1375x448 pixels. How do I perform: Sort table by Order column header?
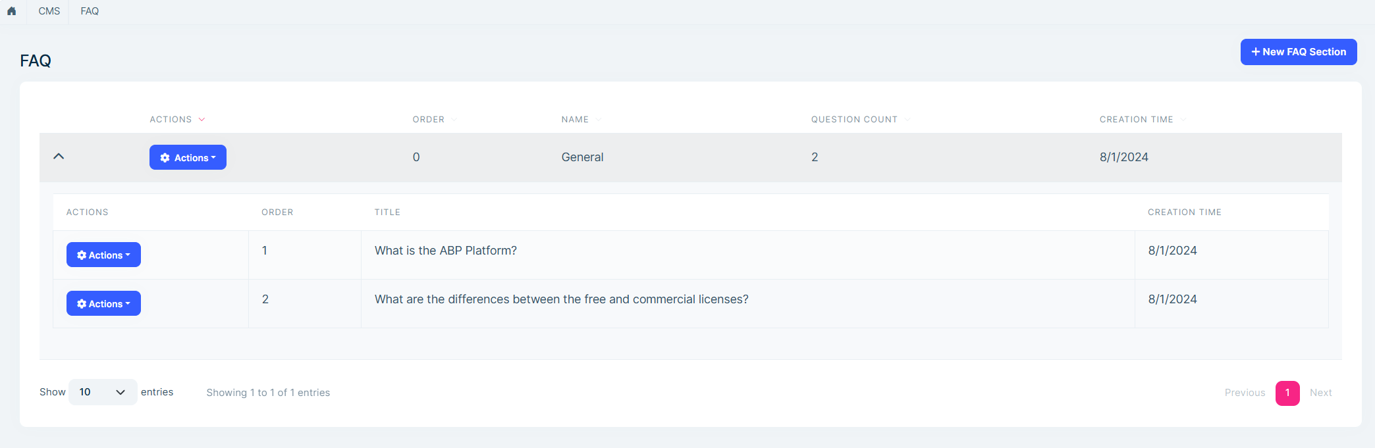click(429, 120)
